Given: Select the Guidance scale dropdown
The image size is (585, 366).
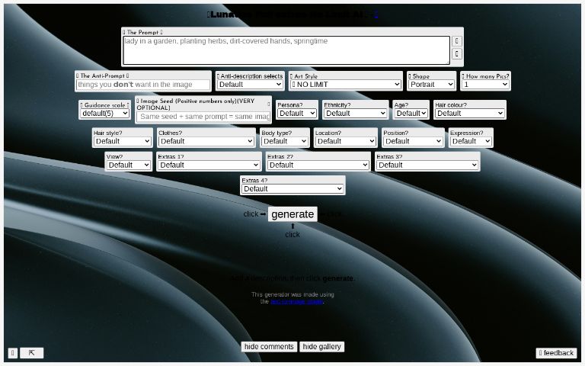Looking at the screenshot, I should click(x=105, y=114).
